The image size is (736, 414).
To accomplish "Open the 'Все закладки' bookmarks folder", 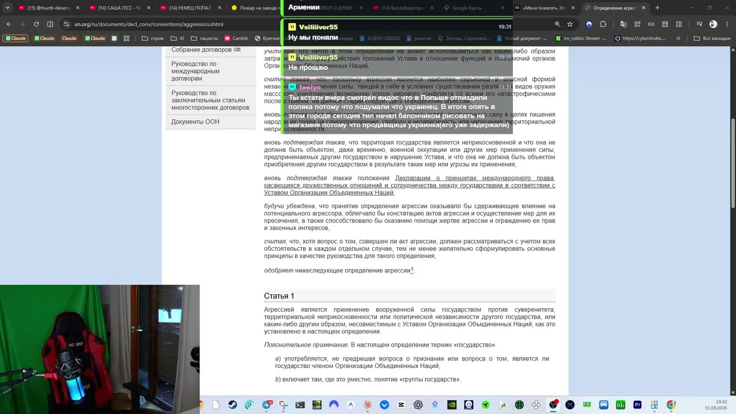I will (x=712, y=39).
